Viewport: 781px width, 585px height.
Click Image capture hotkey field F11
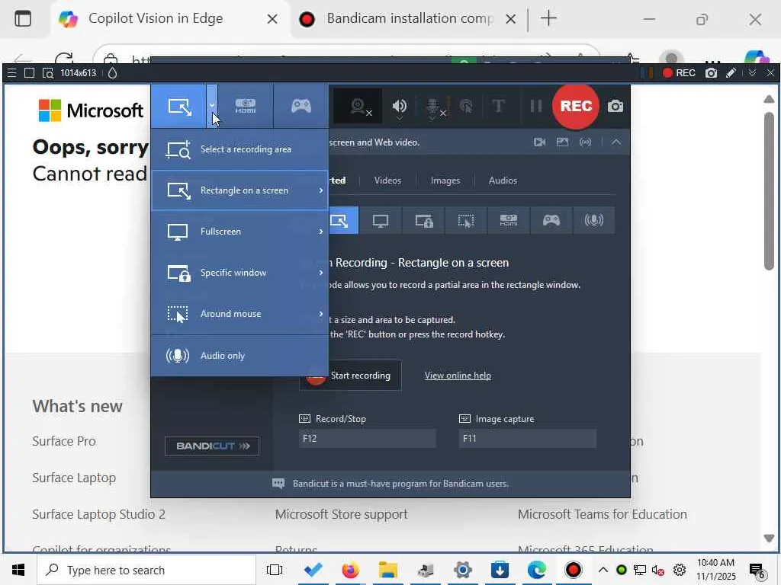tap(528, 439)
